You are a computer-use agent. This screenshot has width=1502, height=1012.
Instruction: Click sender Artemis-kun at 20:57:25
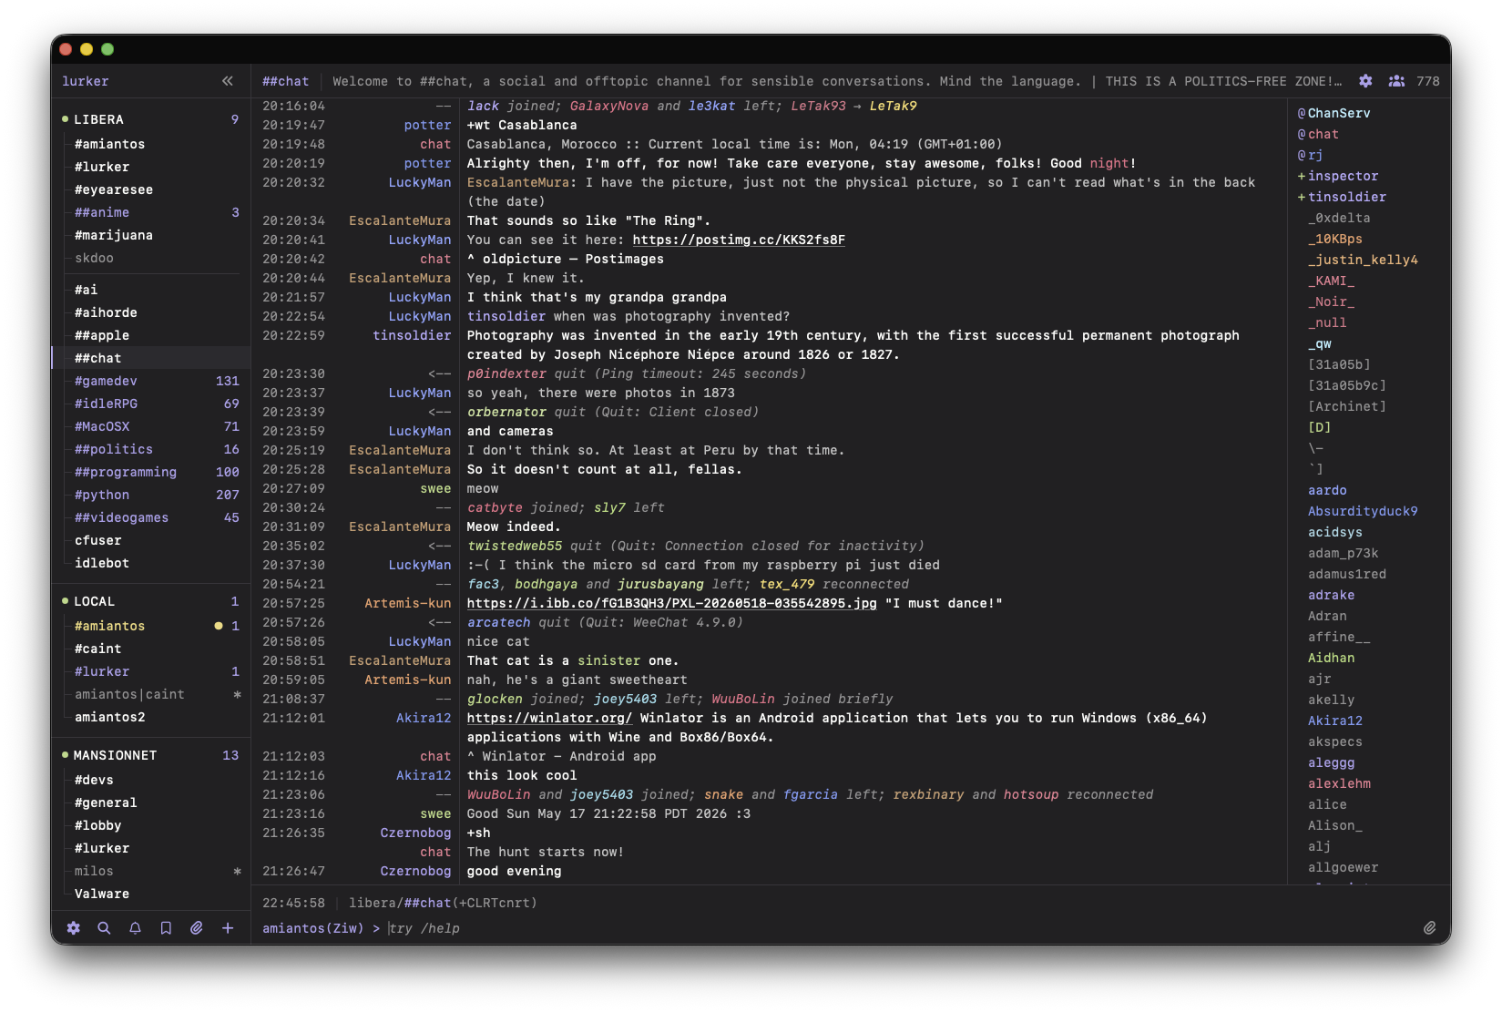(408, 603)
